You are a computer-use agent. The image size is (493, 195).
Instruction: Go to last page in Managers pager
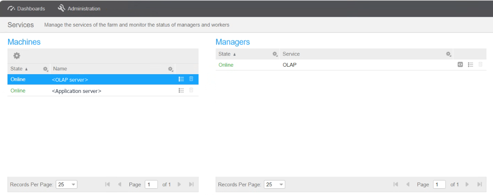point(480,184)
